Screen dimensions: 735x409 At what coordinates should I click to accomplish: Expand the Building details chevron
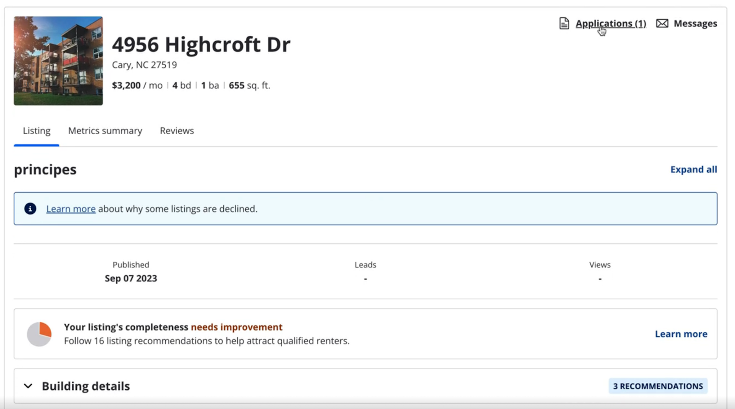28,386
